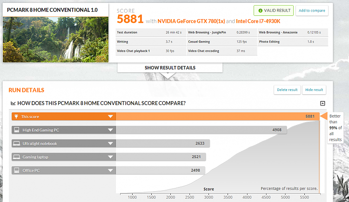
Task: Click the desktop icon beside Office PC
Action: click(17, 170)
